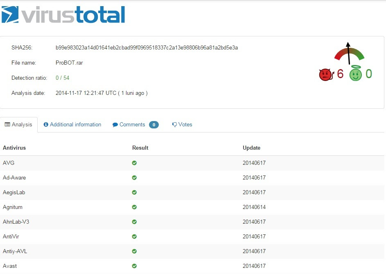Click the Agnitum antivirus row name
Viewport: 386px width, 274px height.
click(13, 207)
